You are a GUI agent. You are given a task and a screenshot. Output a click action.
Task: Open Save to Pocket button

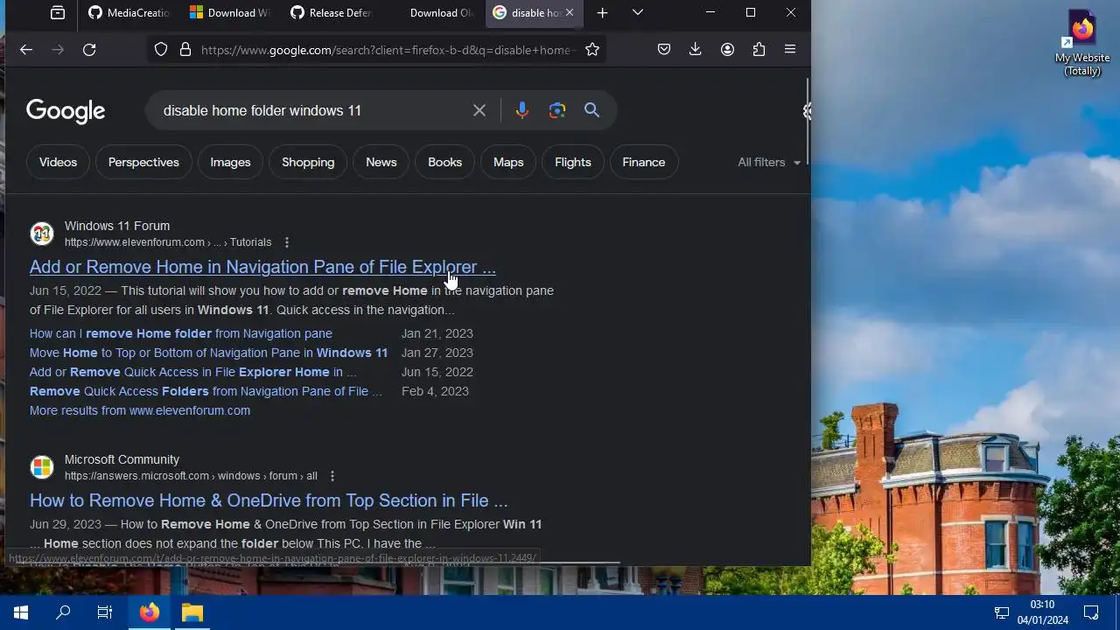click(664, 50)
